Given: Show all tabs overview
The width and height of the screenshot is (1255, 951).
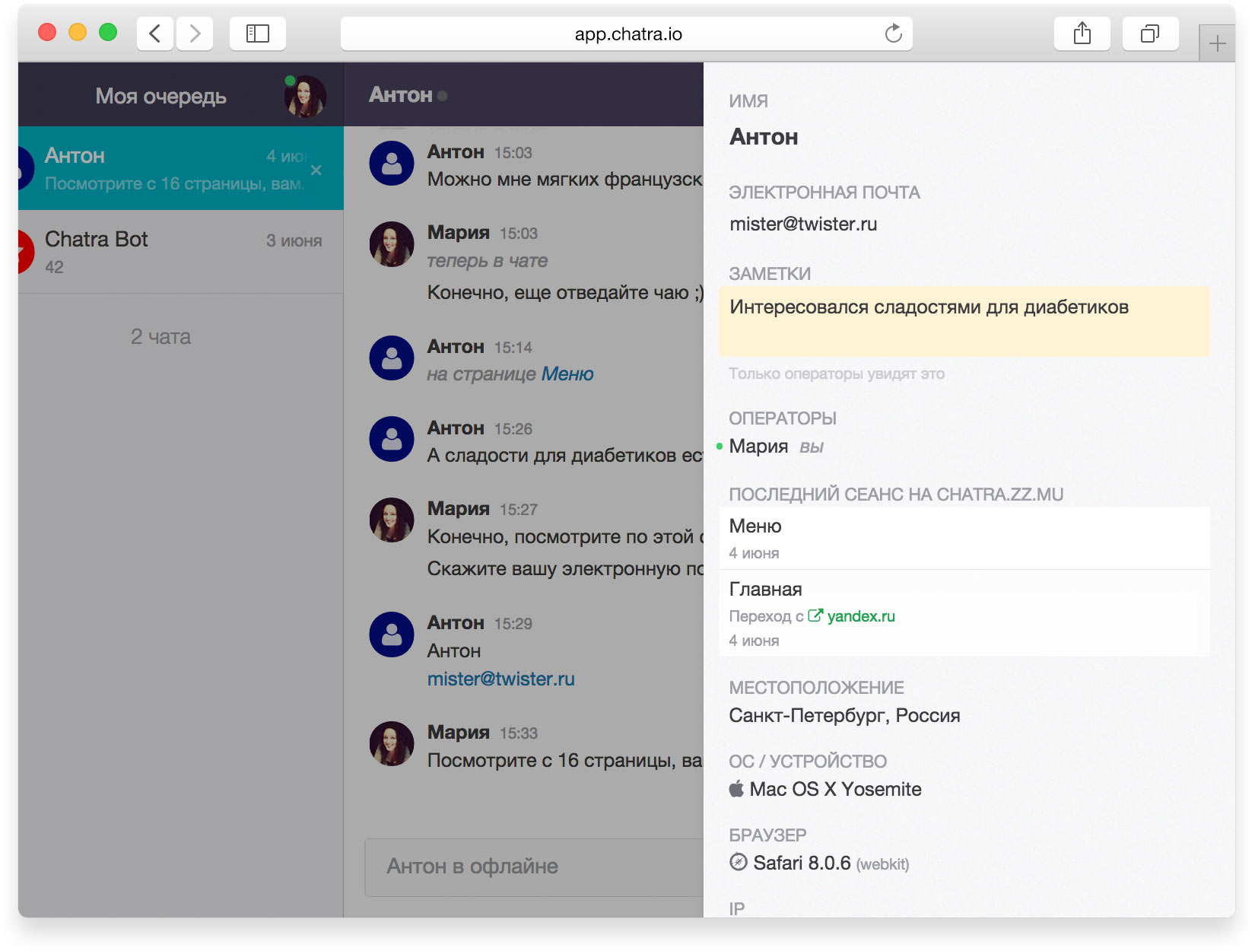Looking at the screenshot, I should (1149, 33).
